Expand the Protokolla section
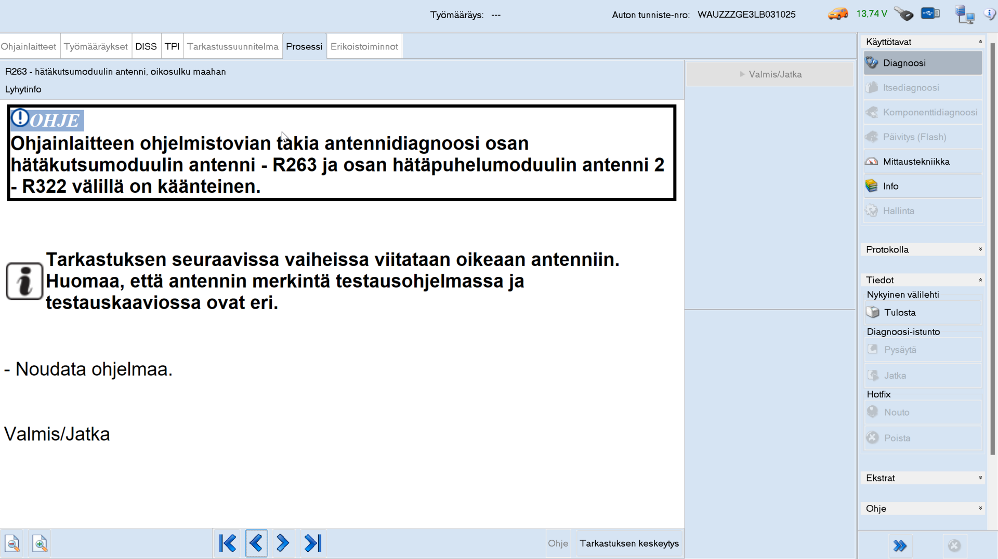Viewport: 998px width, 559px height. pyautogui.click(x=980, y=249)
